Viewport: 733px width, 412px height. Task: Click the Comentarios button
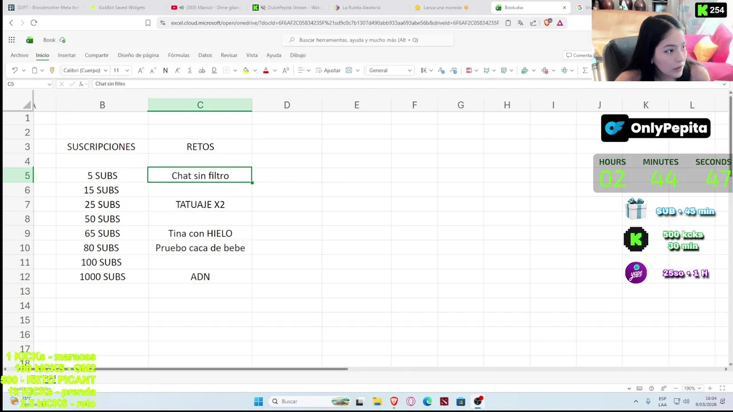(578, 56)
